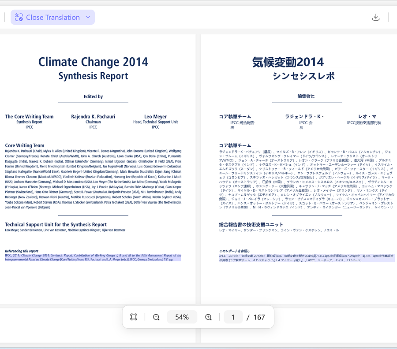Screen dimensions: 397x349
Task: Click the Technical Support Unit heading
Action: point(55,224)
